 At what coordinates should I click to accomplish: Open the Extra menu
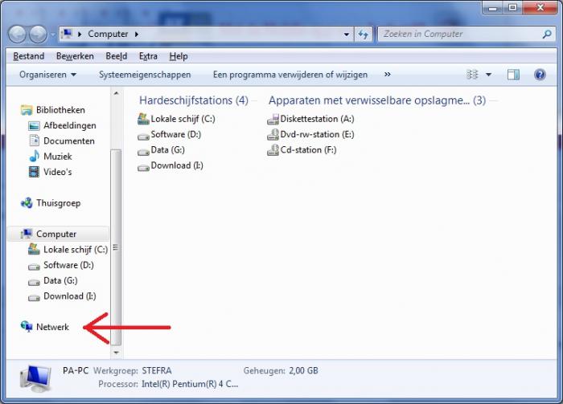[148, 56]
